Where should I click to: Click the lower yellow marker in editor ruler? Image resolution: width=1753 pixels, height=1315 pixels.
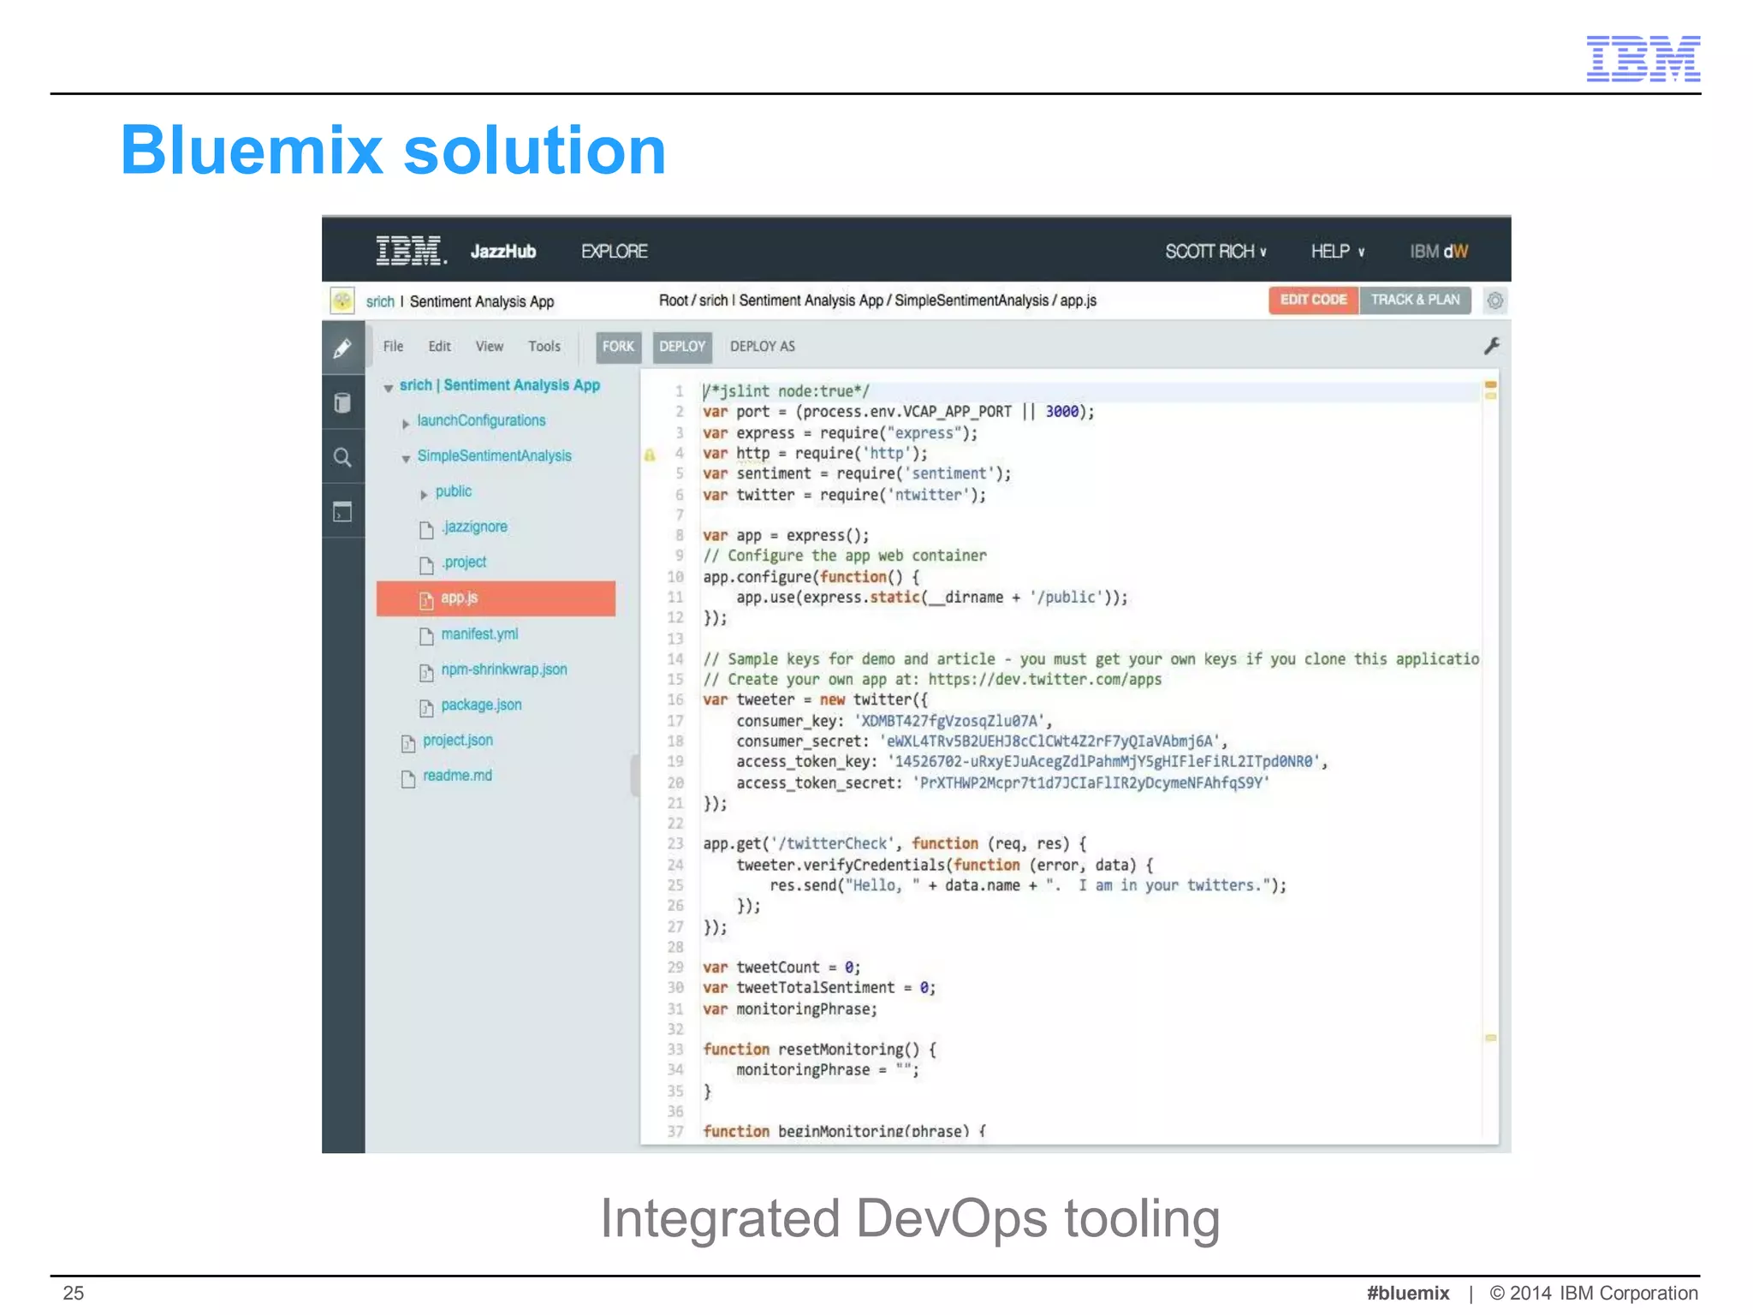(x=1490, y=1038)
